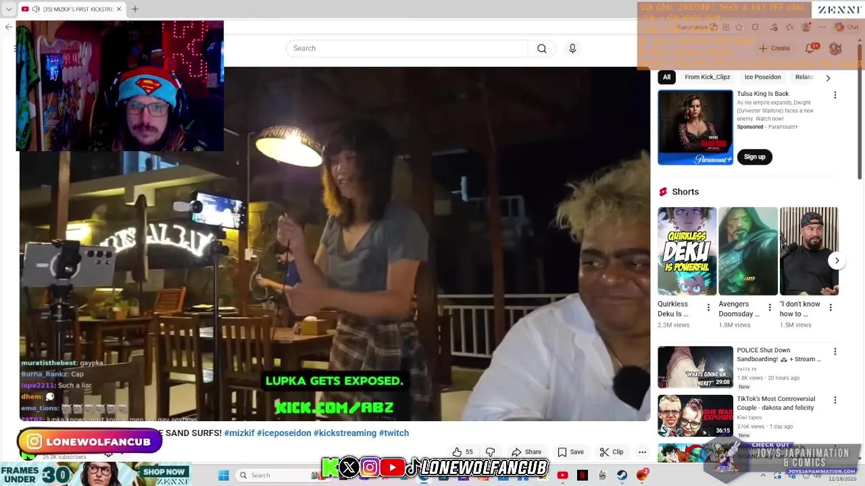Image resolution: width=865 pixels, height=486 pixels.
Task: Open YouTube notifications bell
Action: coord(810,49)
